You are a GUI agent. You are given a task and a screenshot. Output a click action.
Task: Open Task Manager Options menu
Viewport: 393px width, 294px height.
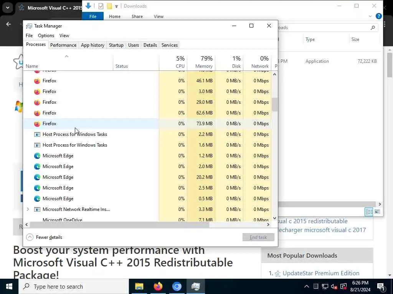click(x=46, y=36)
